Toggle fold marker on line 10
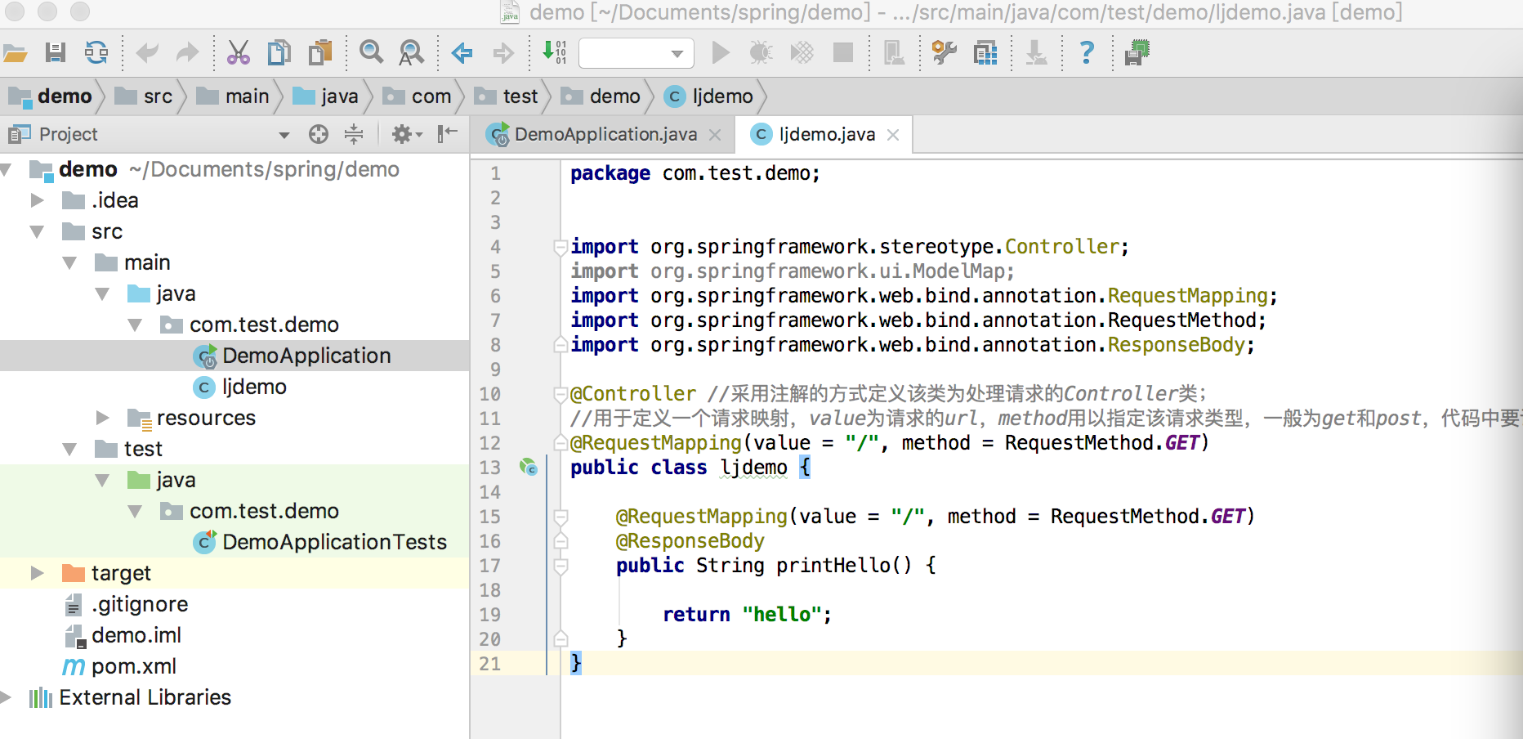 (x=561, y=394)
